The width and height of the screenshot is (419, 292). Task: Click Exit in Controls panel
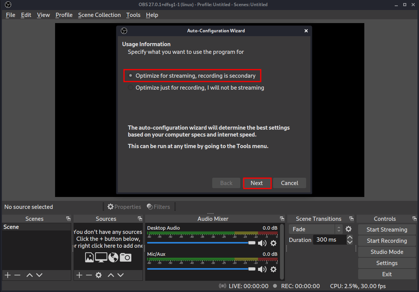[x=387, y=274]
